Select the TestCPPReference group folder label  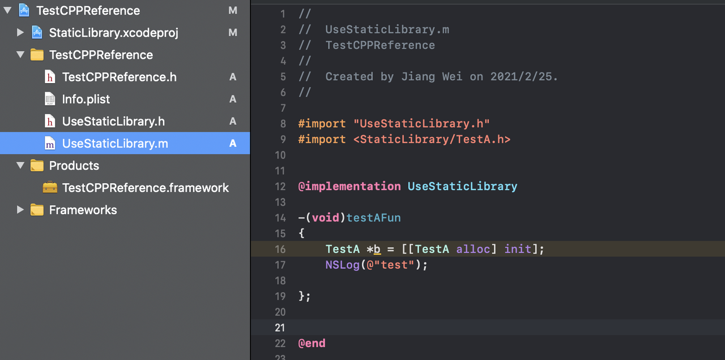101,55
